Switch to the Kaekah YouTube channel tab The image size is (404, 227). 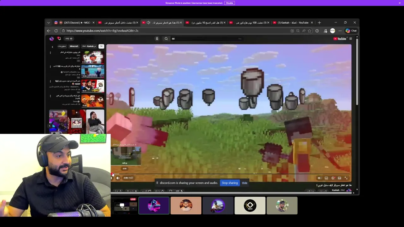tap(293, 23)
